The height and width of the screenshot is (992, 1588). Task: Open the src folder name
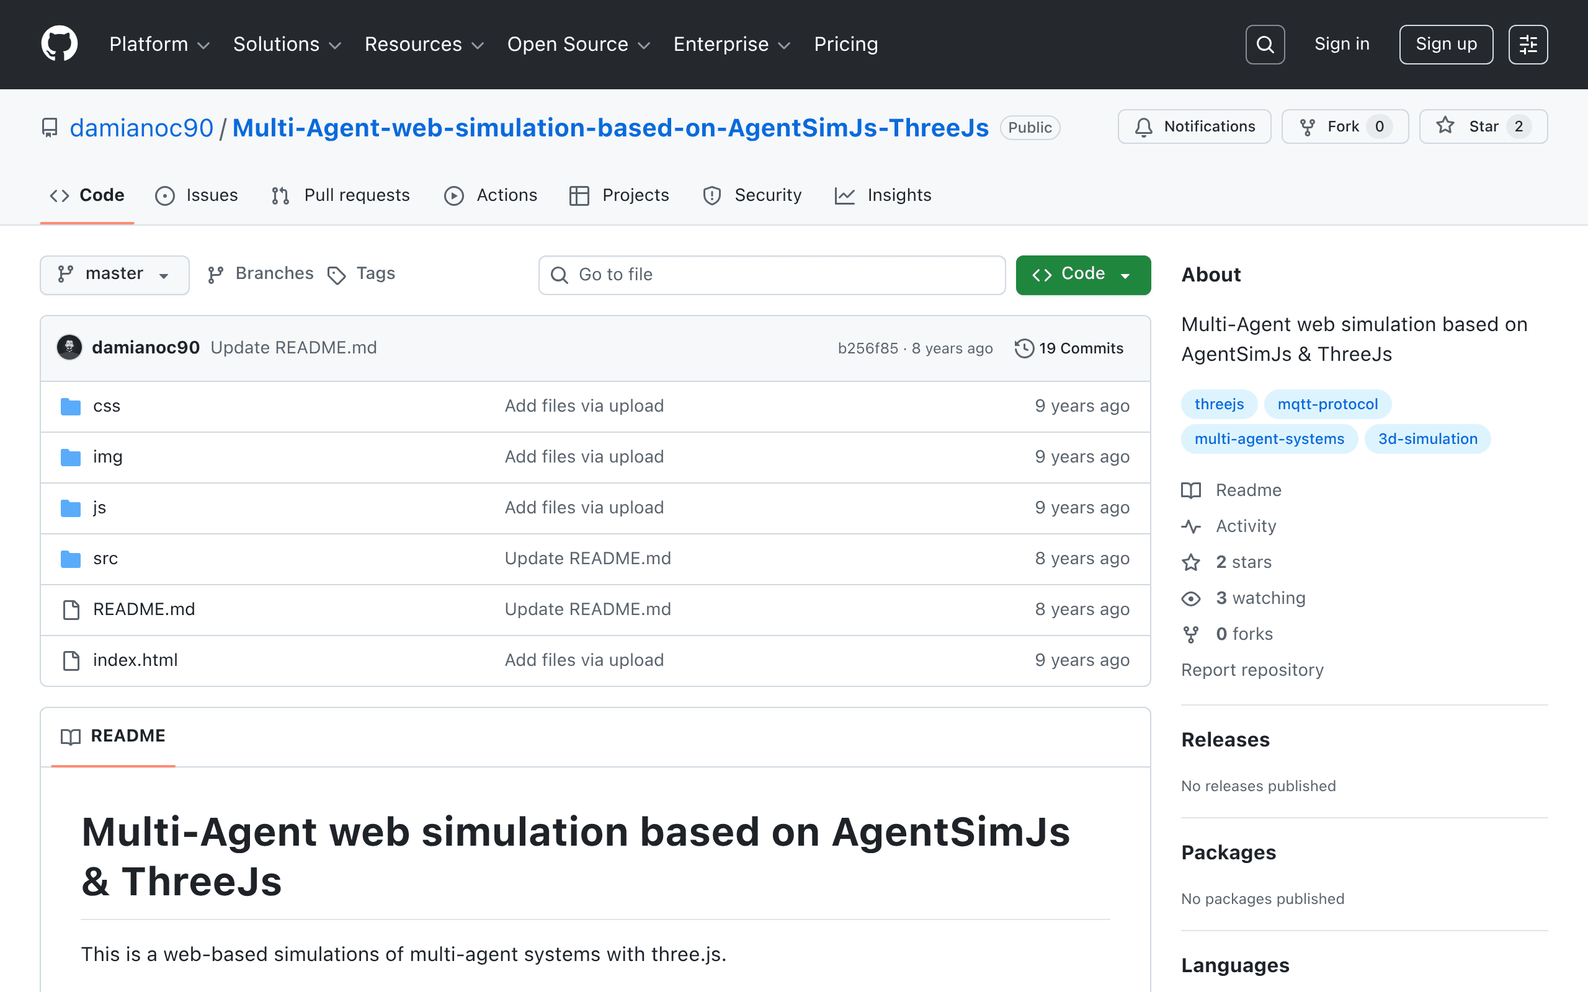tap(105, 559)
